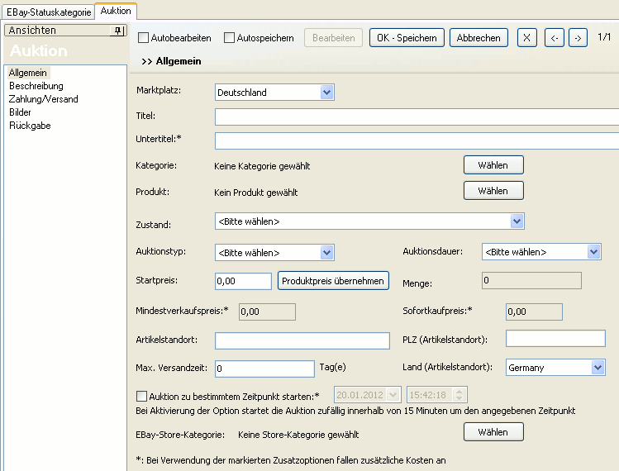Open the Zahlung/Versand view

(44, 99)
